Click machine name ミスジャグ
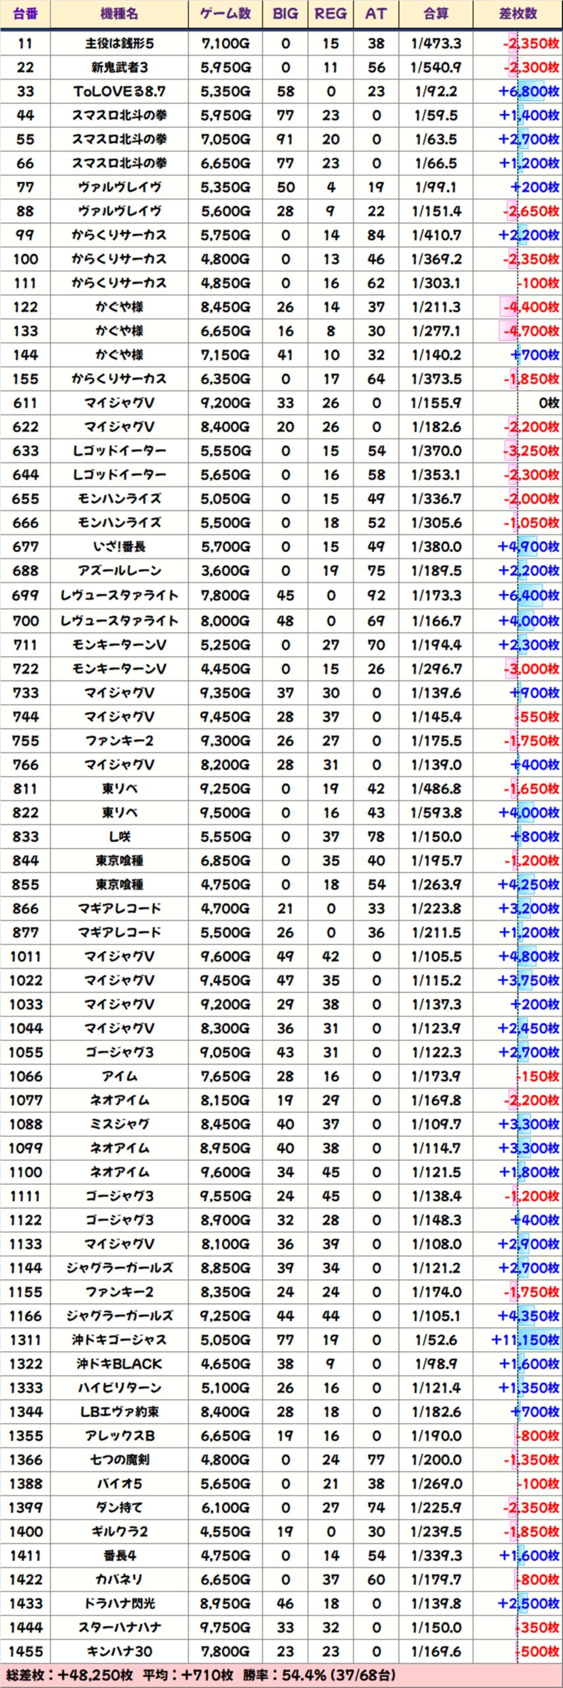This screenshot has width=563, height=1688. [119, 1124]
